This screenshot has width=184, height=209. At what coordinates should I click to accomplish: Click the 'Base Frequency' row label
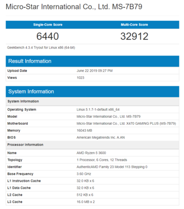(20, 174)
